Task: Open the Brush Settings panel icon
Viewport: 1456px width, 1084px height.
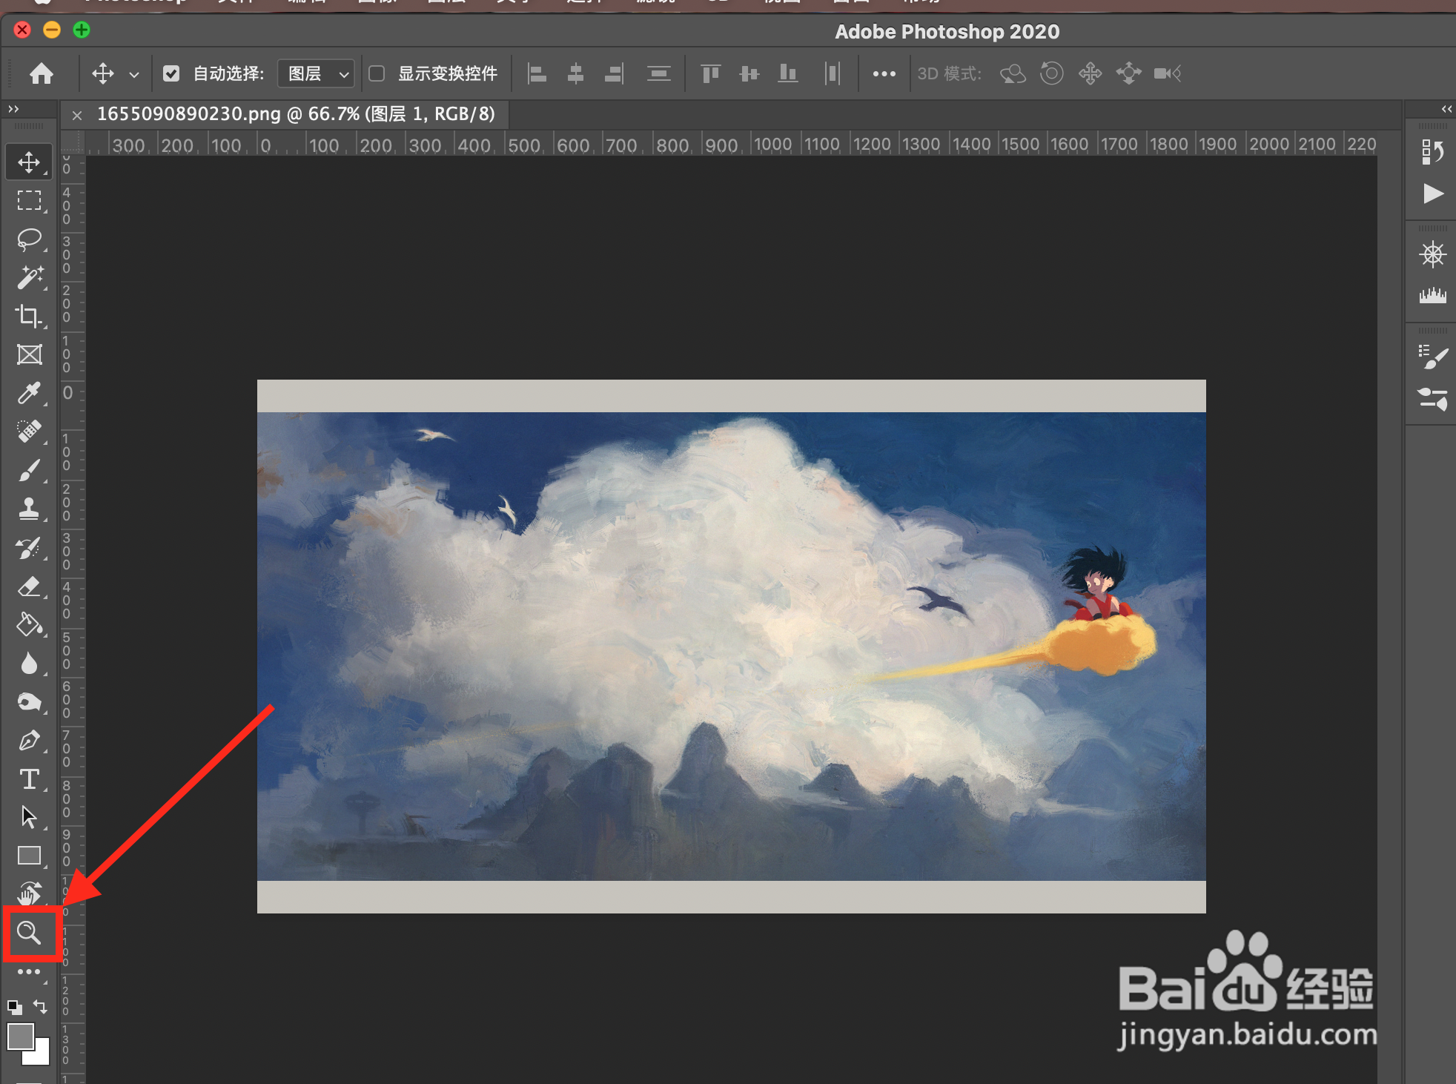Action: coord(1432,357)
